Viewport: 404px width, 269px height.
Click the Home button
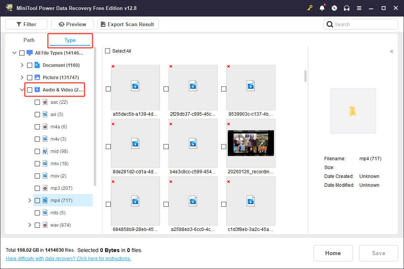(x=333, y=253)
